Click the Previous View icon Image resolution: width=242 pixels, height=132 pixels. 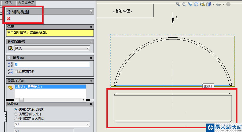190,4
